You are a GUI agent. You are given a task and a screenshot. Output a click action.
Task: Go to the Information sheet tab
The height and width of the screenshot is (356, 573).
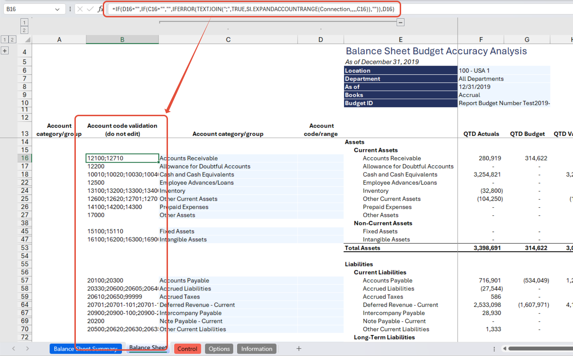coord(257,349)
